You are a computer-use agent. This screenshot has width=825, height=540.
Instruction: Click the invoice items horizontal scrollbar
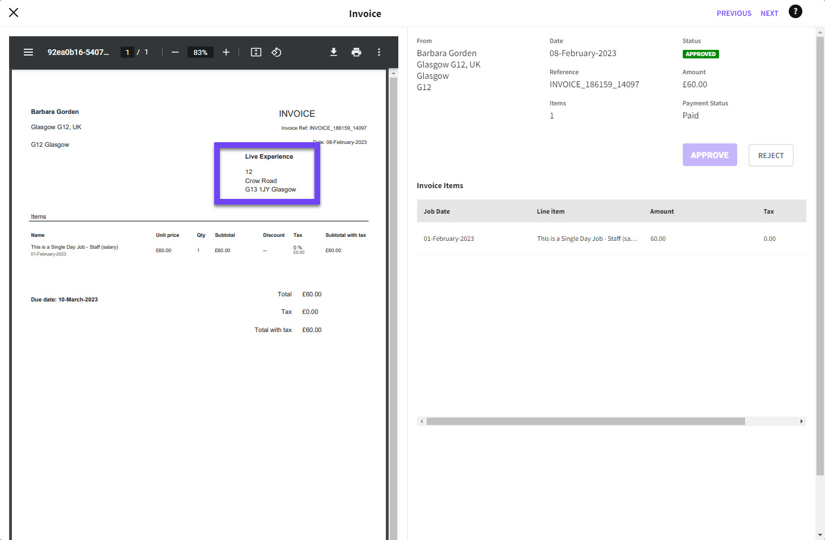tap(585, 422)
